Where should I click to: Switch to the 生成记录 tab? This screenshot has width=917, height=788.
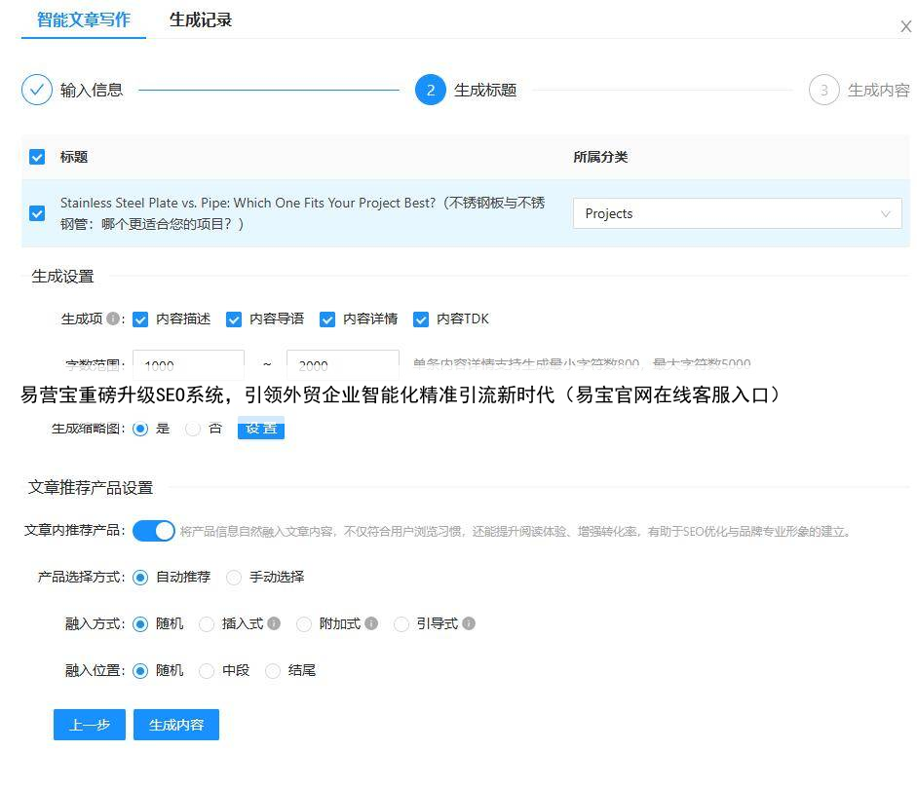[x=201, y=19]
